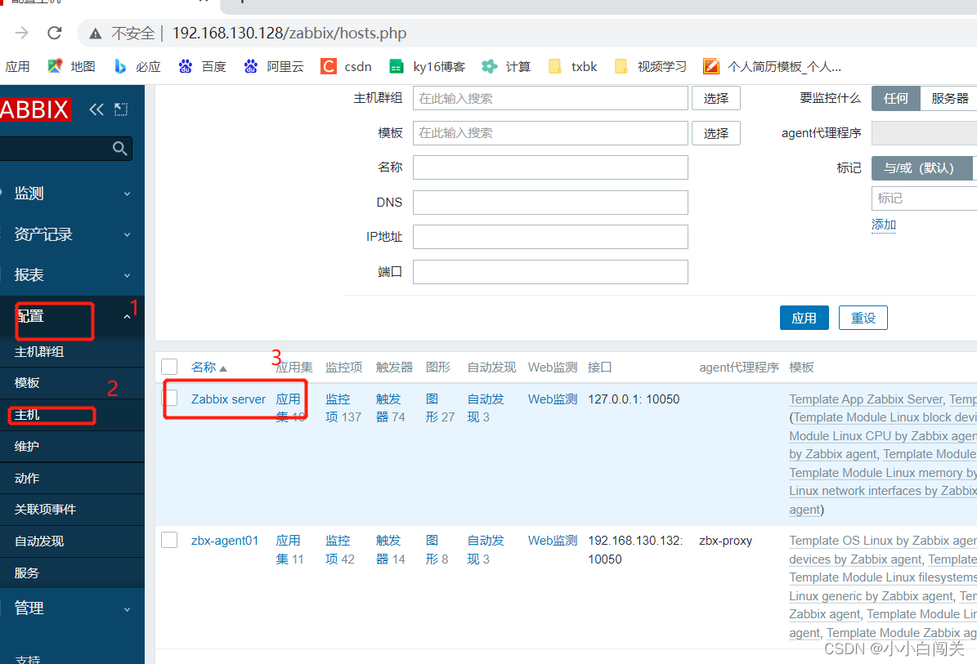This screenshot has width=977, height=664.
Task: Open 应用集 11 for zbx-agent01
Action: (x=289, y=550)
